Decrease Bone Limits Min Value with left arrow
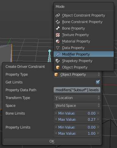The height and width of the screenshot is (148, 117). point(56,113)
